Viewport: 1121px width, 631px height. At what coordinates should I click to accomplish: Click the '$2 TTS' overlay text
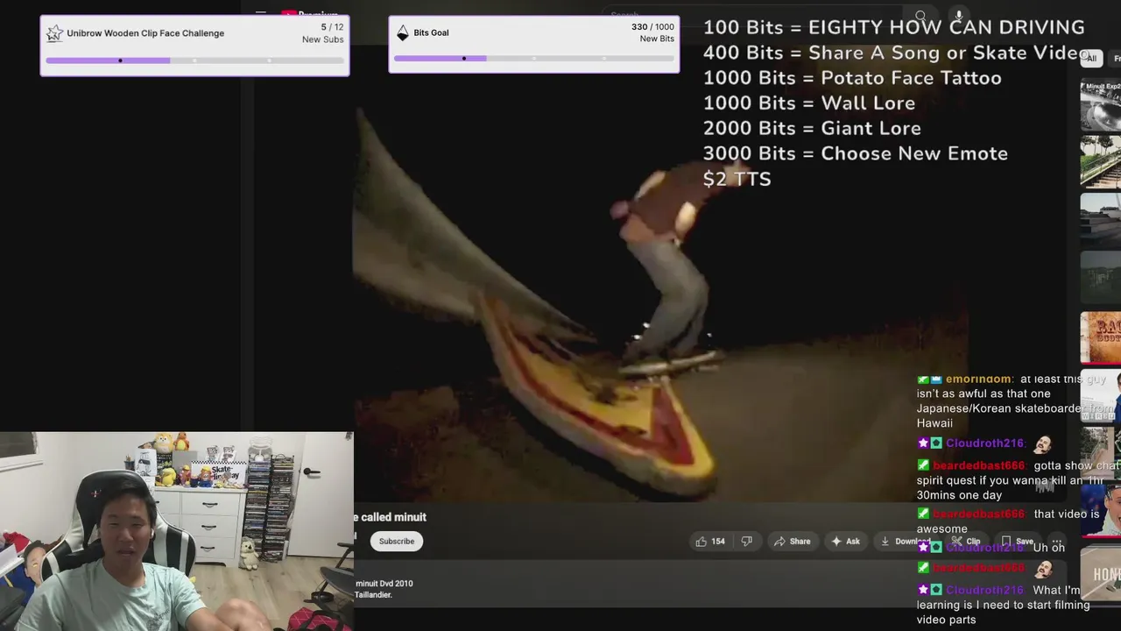click(x=737, y=179)
